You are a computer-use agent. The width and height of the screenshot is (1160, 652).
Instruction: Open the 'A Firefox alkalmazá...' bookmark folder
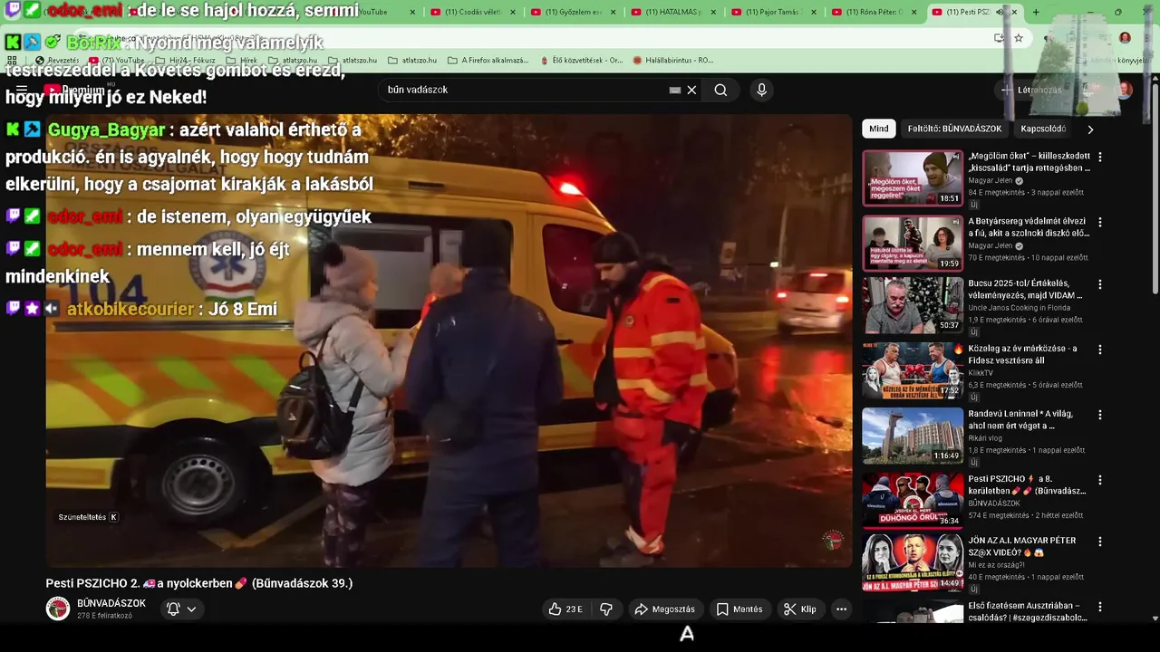click(x=488, y=61)
